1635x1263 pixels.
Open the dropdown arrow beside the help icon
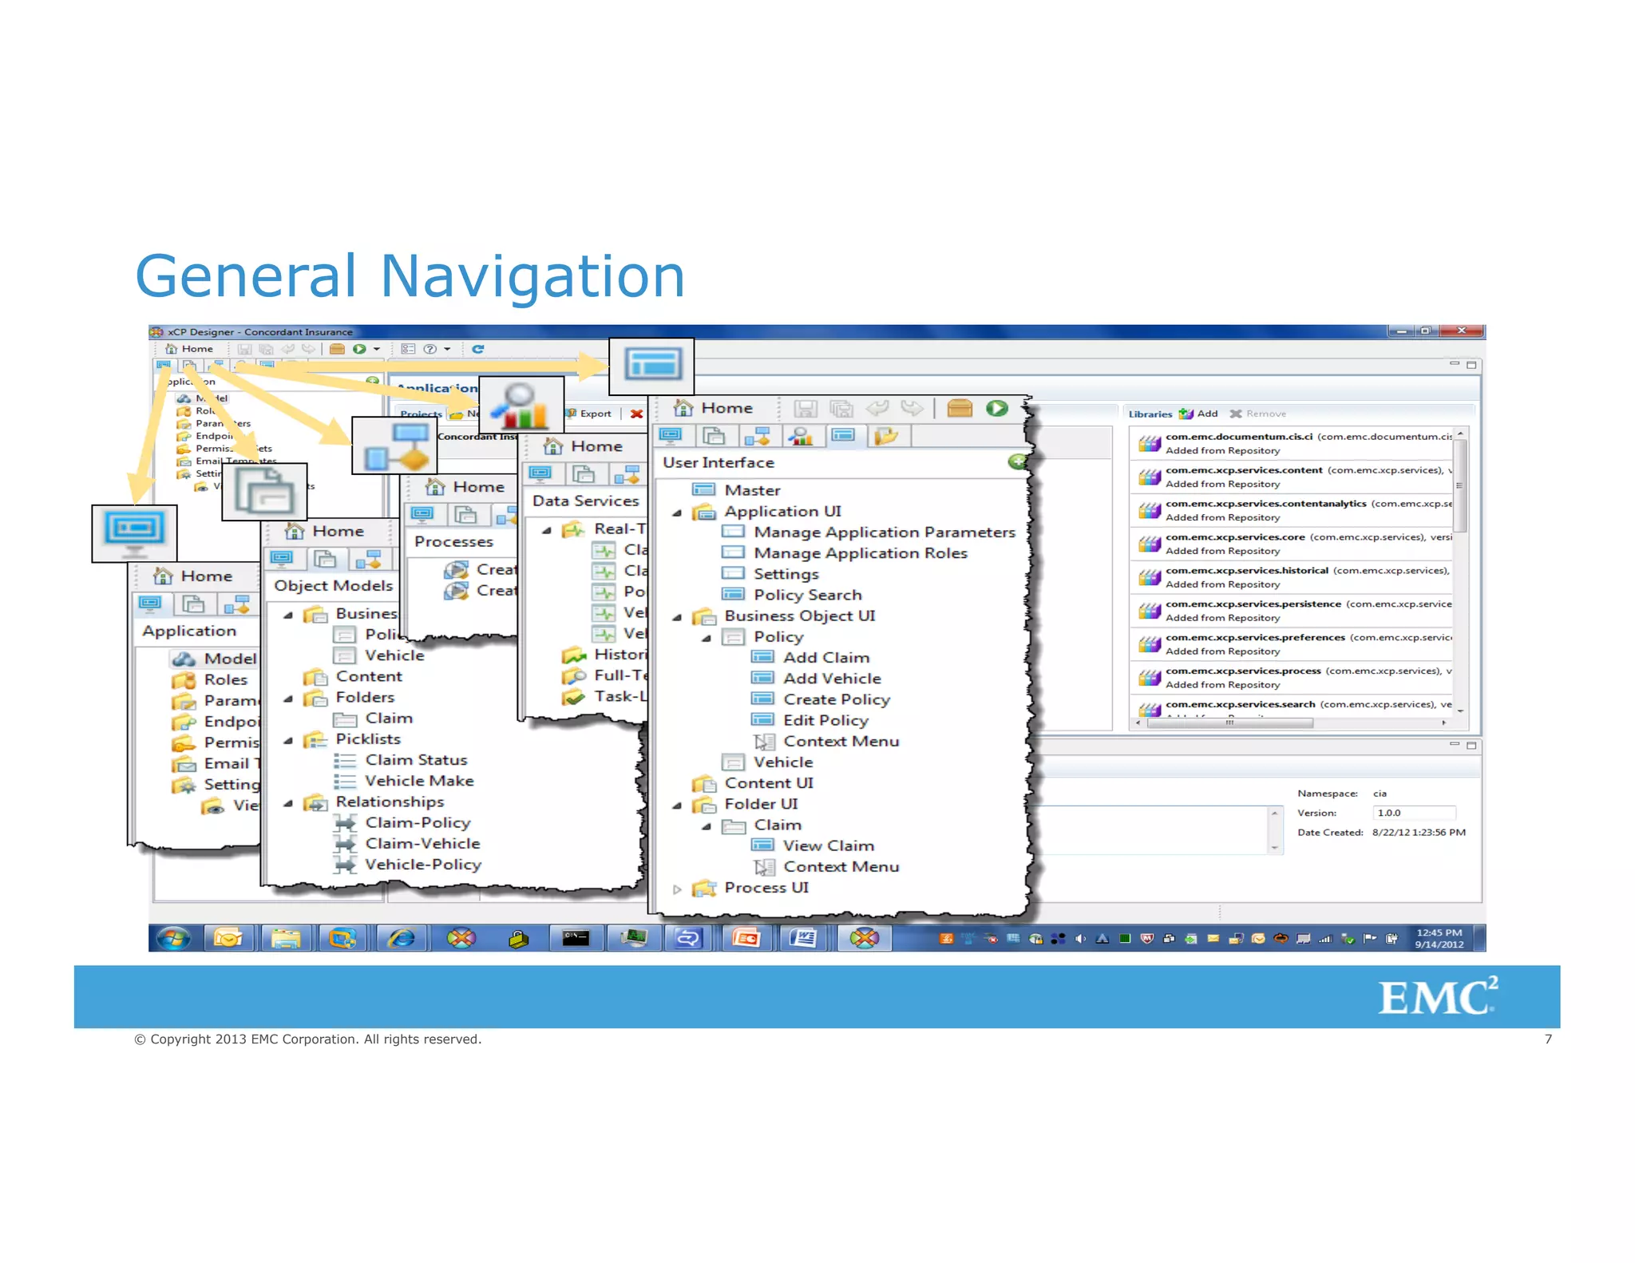click(447, 350)
